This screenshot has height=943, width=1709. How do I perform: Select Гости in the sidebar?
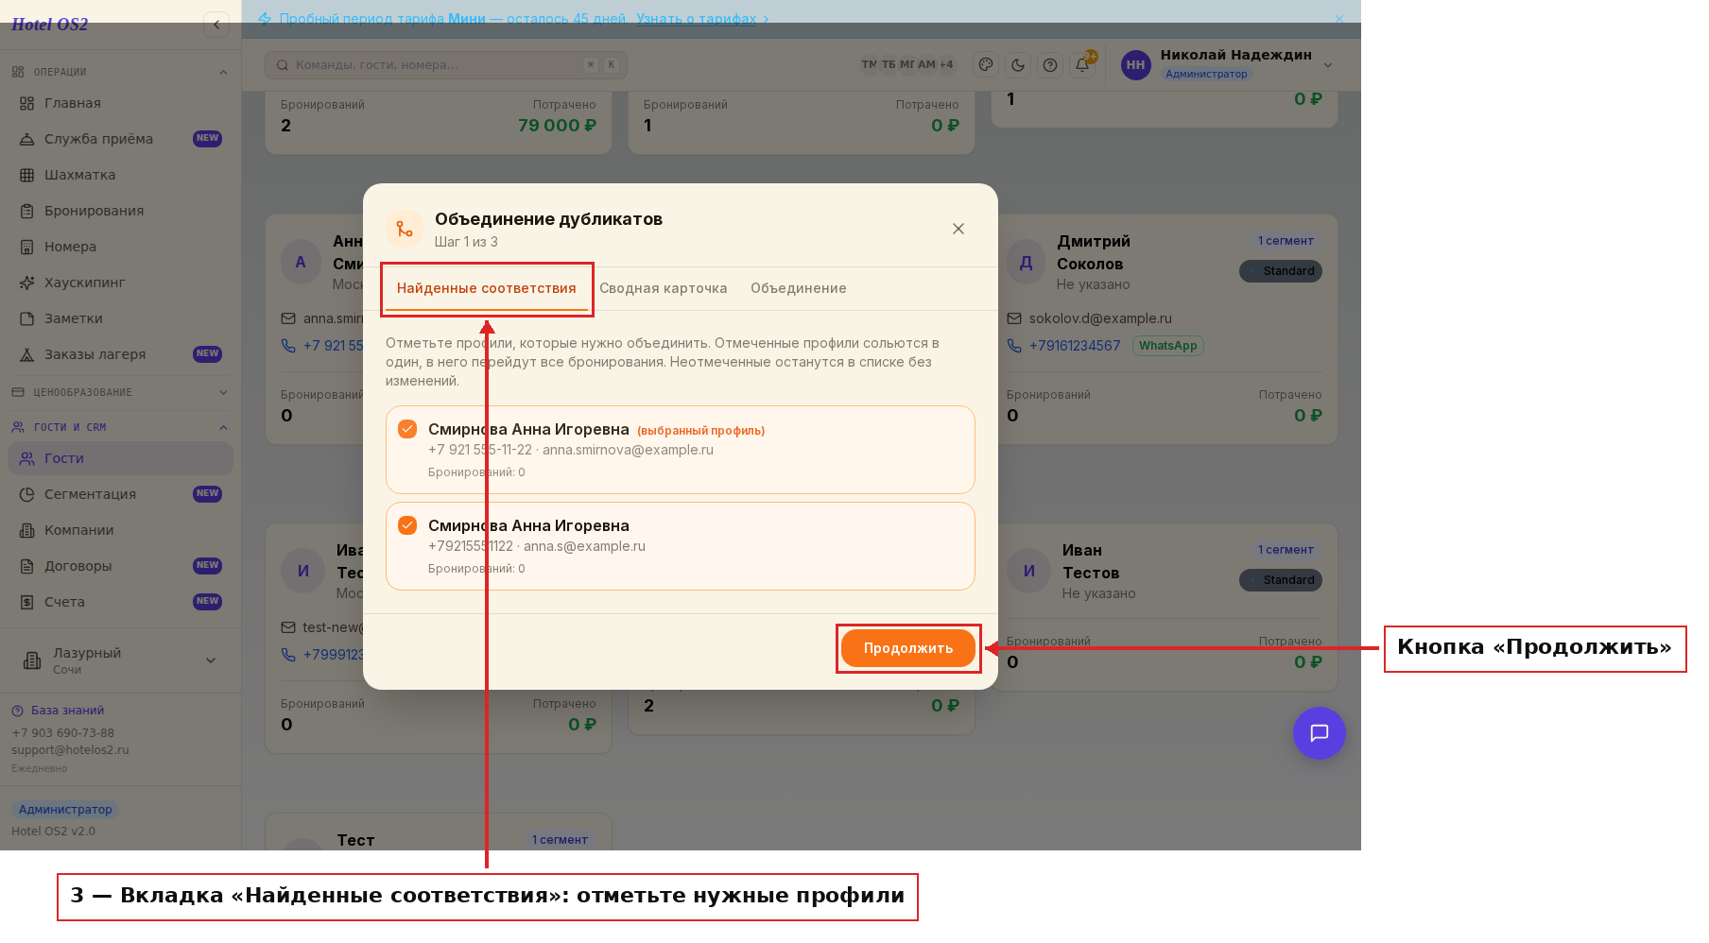click(120, 458)
